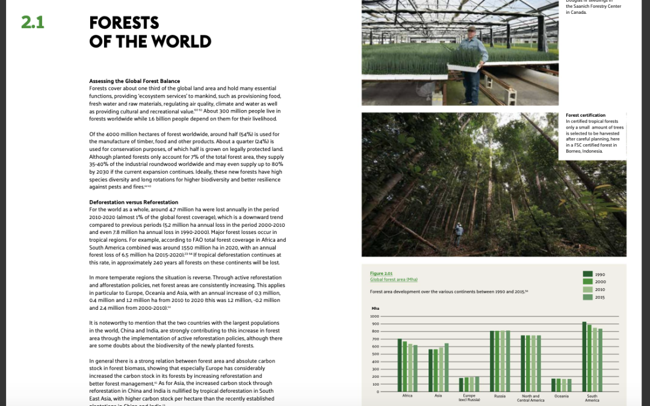Click the 'Assessing the Global Forest Balance' heading
The height and width of the screenshot is (406, 650).
pos(134,81)
